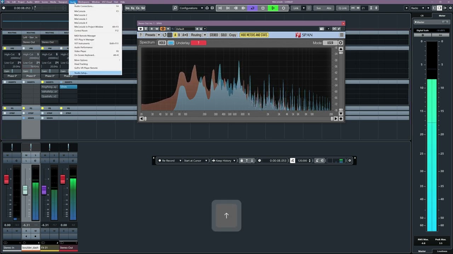Click SPAN help question mark button
This screenshot has height=254, width=453.
tap(141, 35)
